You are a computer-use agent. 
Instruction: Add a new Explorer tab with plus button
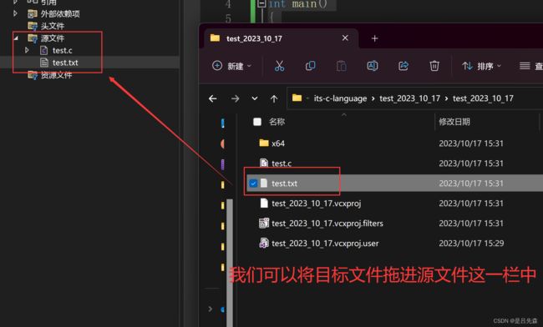374,38
